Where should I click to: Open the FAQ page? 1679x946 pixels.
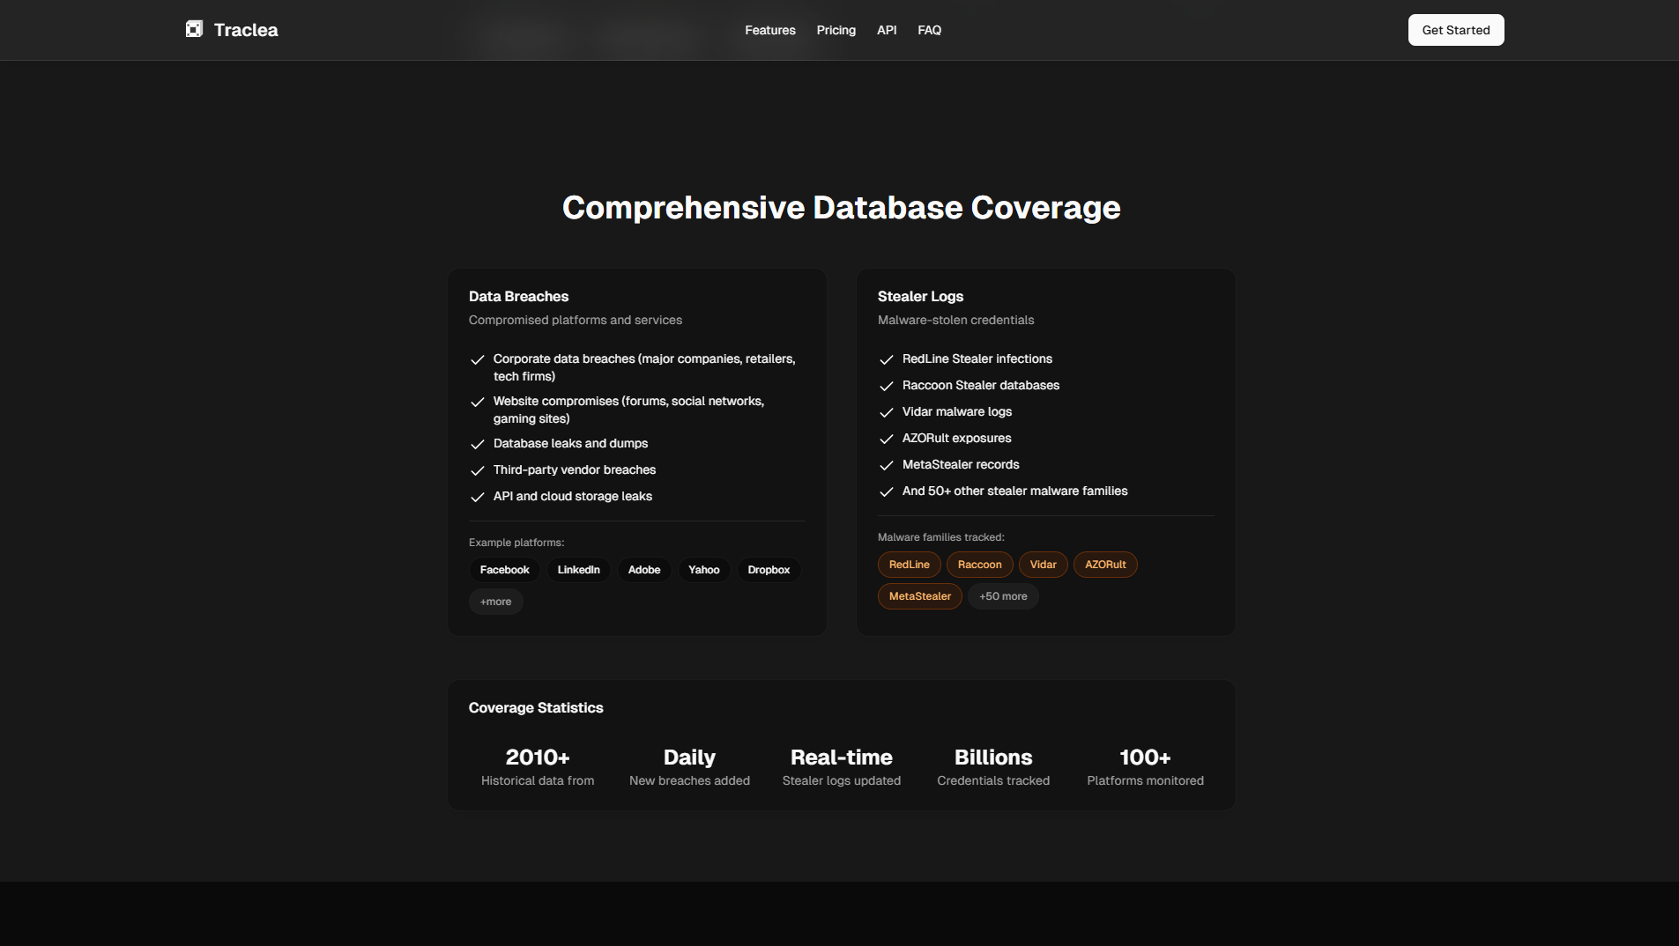(x=929, y=29)
